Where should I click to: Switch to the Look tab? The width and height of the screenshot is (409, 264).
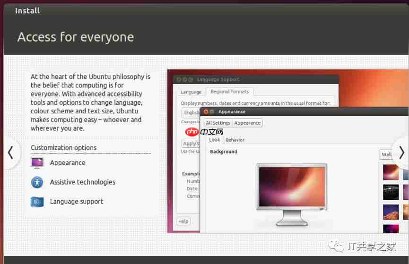point(214,140)
